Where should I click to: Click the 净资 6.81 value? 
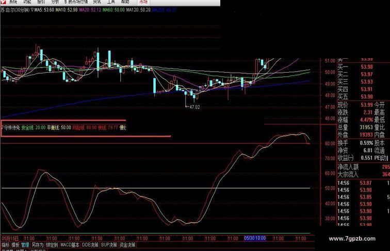(368, 150)
